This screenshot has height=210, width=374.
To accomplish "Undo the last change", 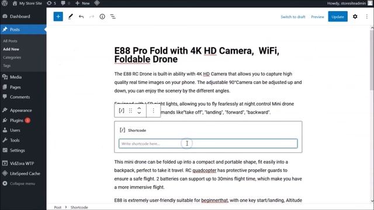I will [81, 17].
